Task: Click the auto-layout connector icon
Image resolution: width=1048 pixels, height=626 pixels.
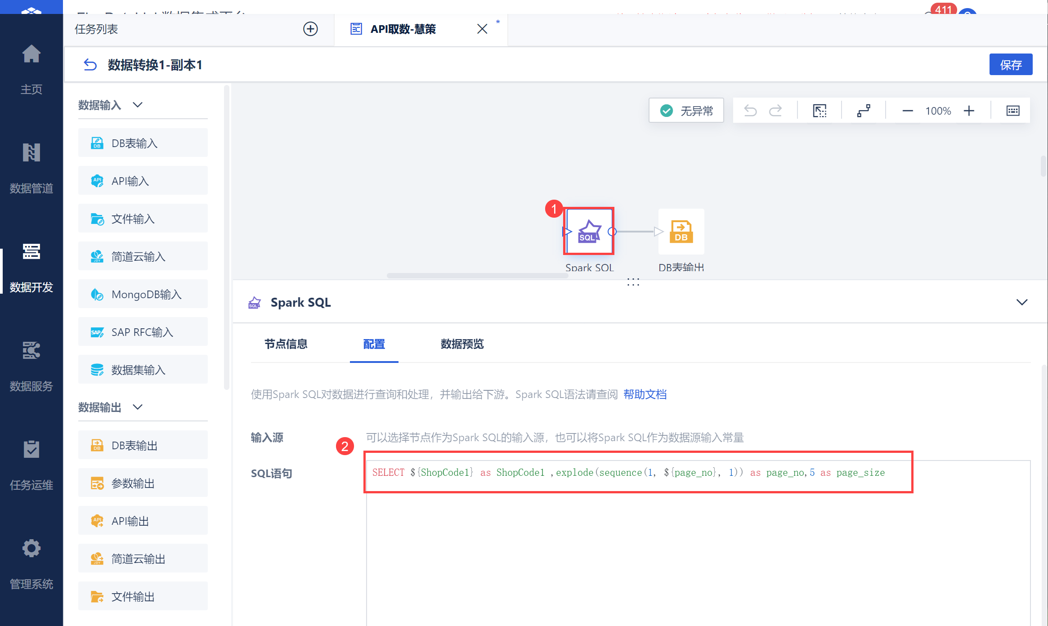Action: (864, 111)
